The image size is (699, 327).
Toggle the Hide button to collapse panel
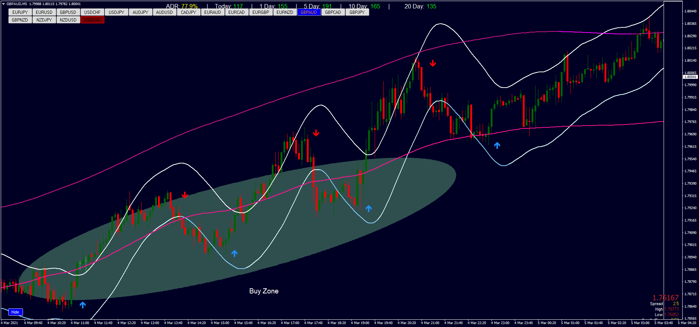click(15, 312)
